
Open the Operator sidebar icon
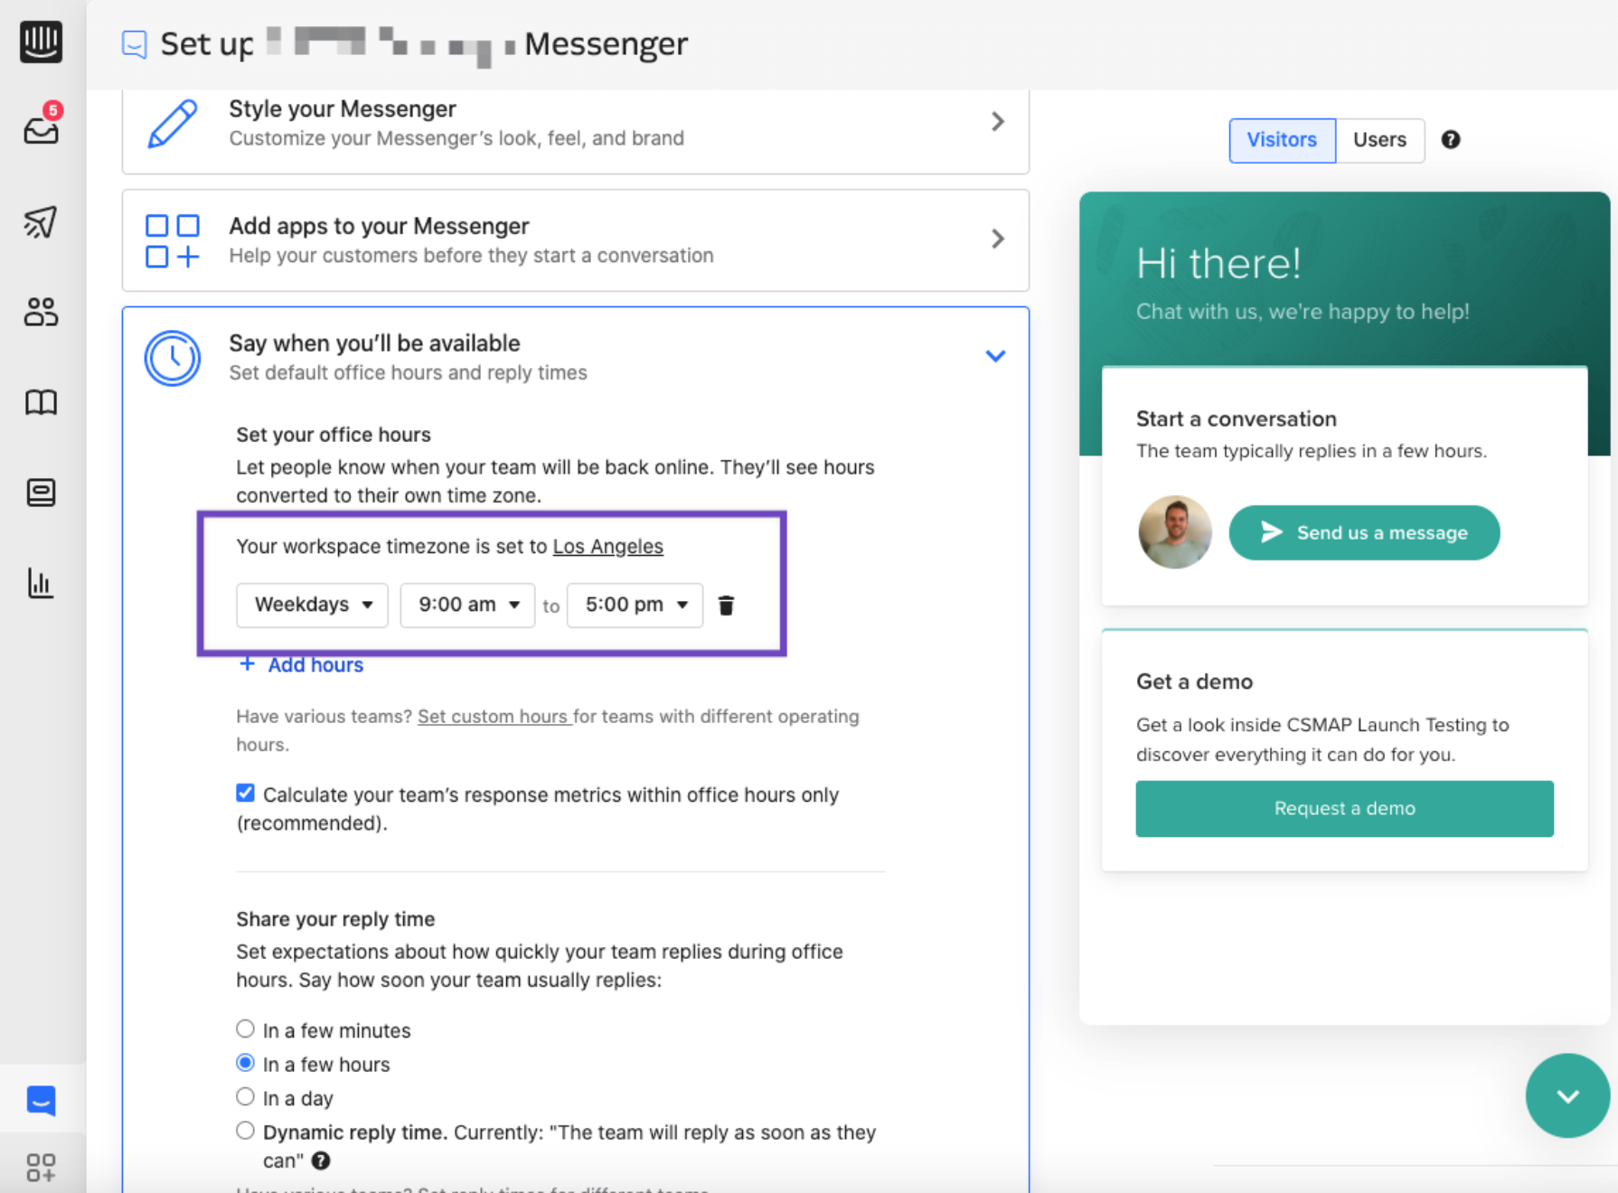(x=41, y=493)
